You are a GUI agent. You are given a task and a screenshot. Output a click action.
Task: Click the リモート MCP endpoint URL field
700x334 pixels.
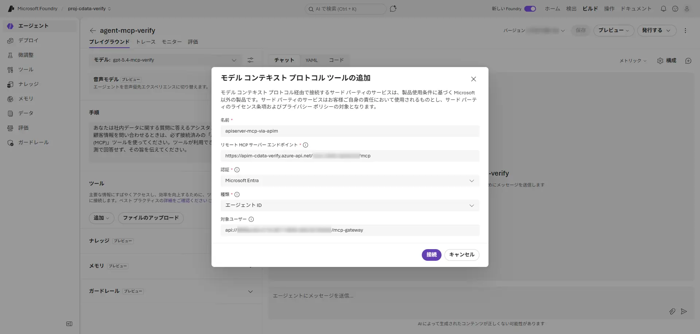click(350, 156)
